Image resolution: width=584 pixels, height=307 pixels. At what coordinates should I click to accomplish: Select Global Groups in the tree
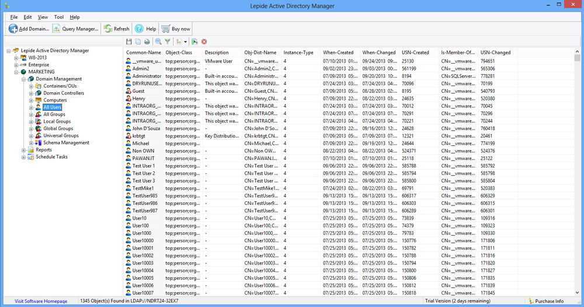coord(58,128)
